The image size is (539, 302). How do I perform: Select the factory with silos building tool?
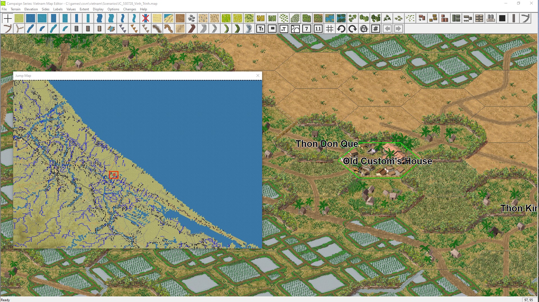490,18
